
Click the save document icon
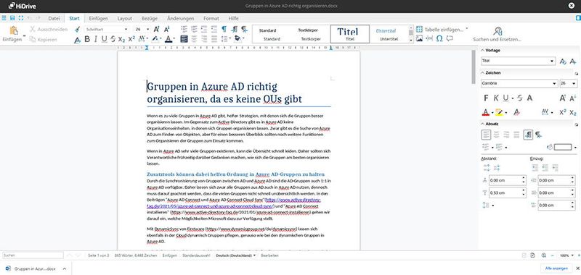[12, 18]
